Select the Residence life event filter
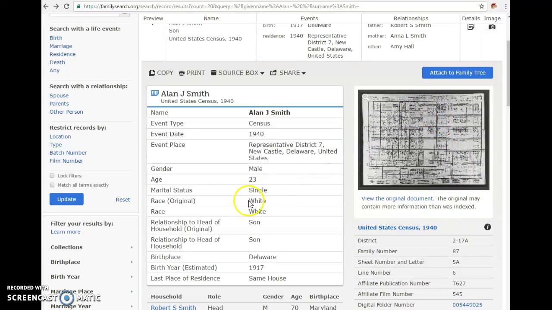Viewport: 552px width, 310px height. [63, 54]
